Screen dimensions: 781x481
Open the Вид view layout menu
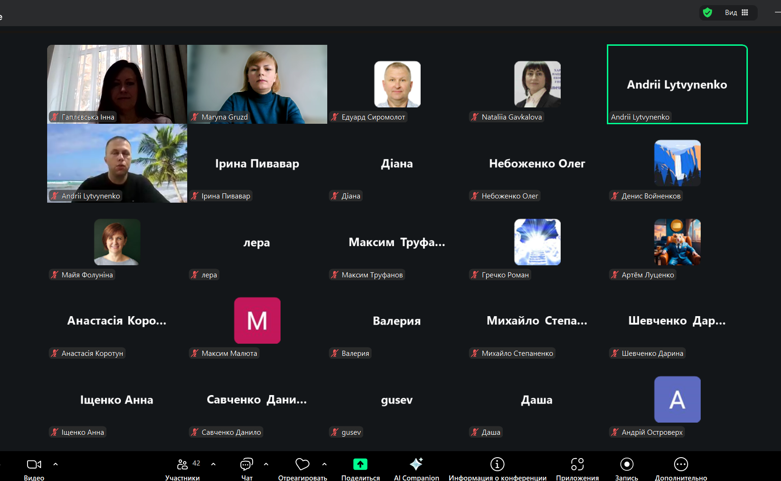tap(737, 13)
